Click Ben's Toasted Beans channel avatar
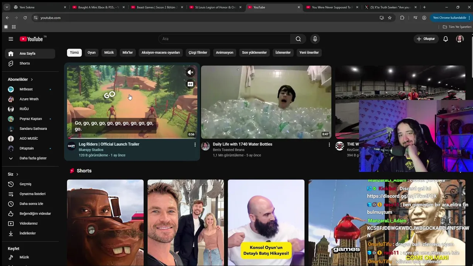 pos(205,146)
